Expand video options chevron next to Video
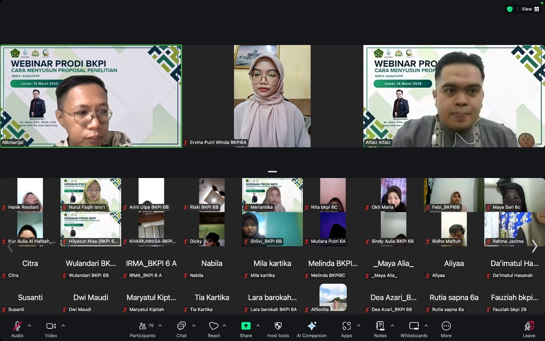This screenshot has height=341, width=545. point(63,325)
